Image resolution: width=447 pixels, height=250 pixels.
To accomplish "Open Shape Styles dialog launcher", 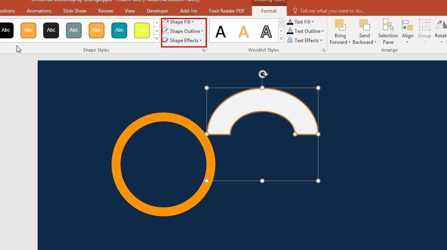I will (204, 50).
